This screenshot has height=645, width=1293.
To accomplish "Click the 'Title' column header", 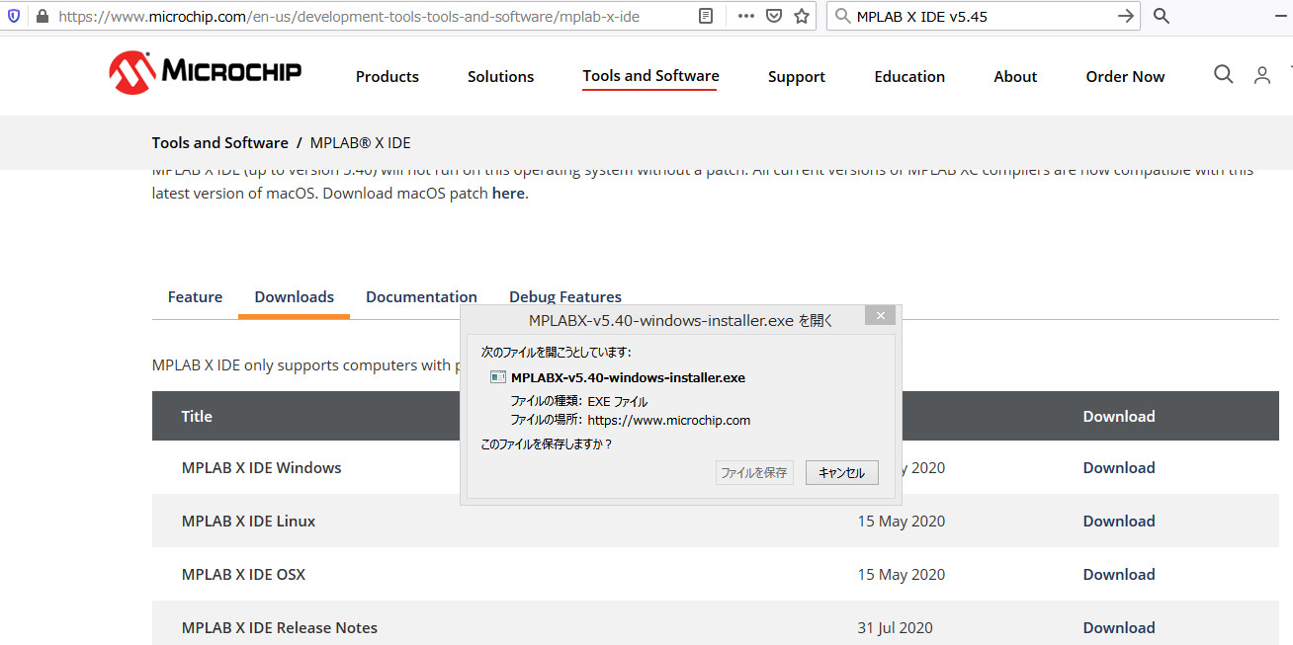I will tap(197, 416).
